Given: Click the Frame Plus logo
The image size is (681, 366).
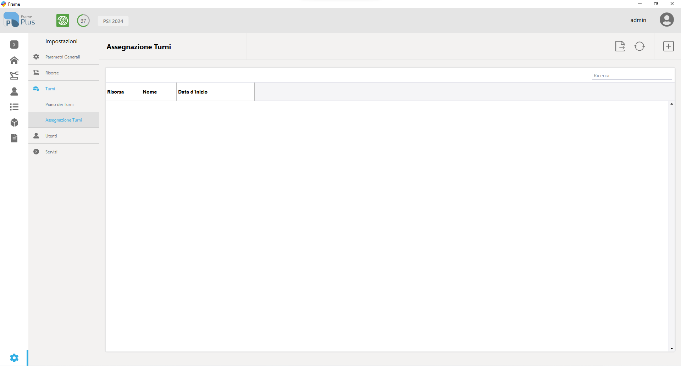Looking at the screenshot, I should coord(20,20).
